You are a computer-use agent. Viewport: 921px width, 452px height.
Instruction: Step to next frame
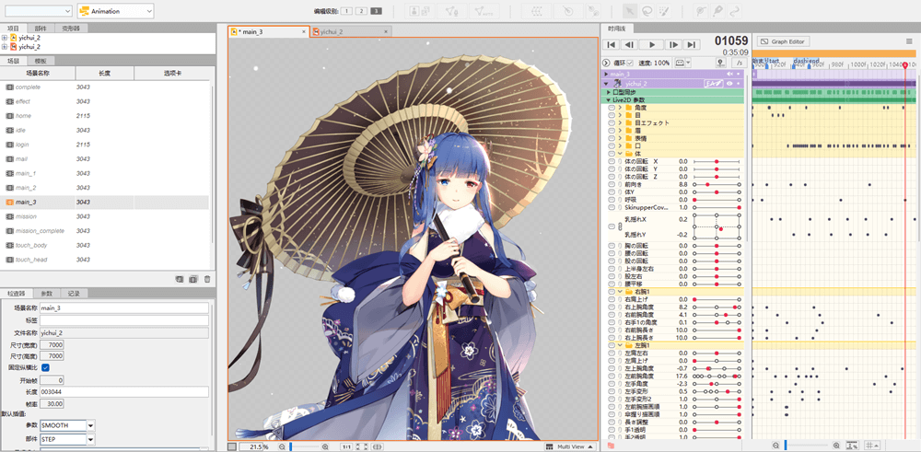pyautogui.click(x=674, y=44)
